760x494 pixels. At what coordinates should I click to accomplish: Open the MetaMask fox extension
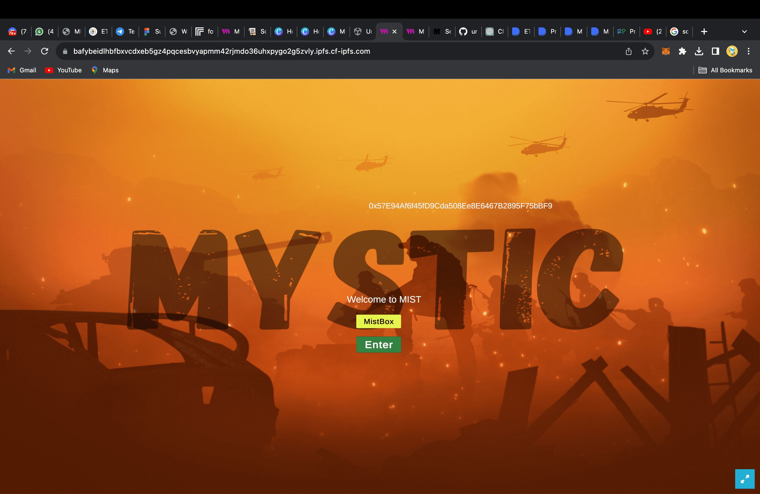coord(666,51)
